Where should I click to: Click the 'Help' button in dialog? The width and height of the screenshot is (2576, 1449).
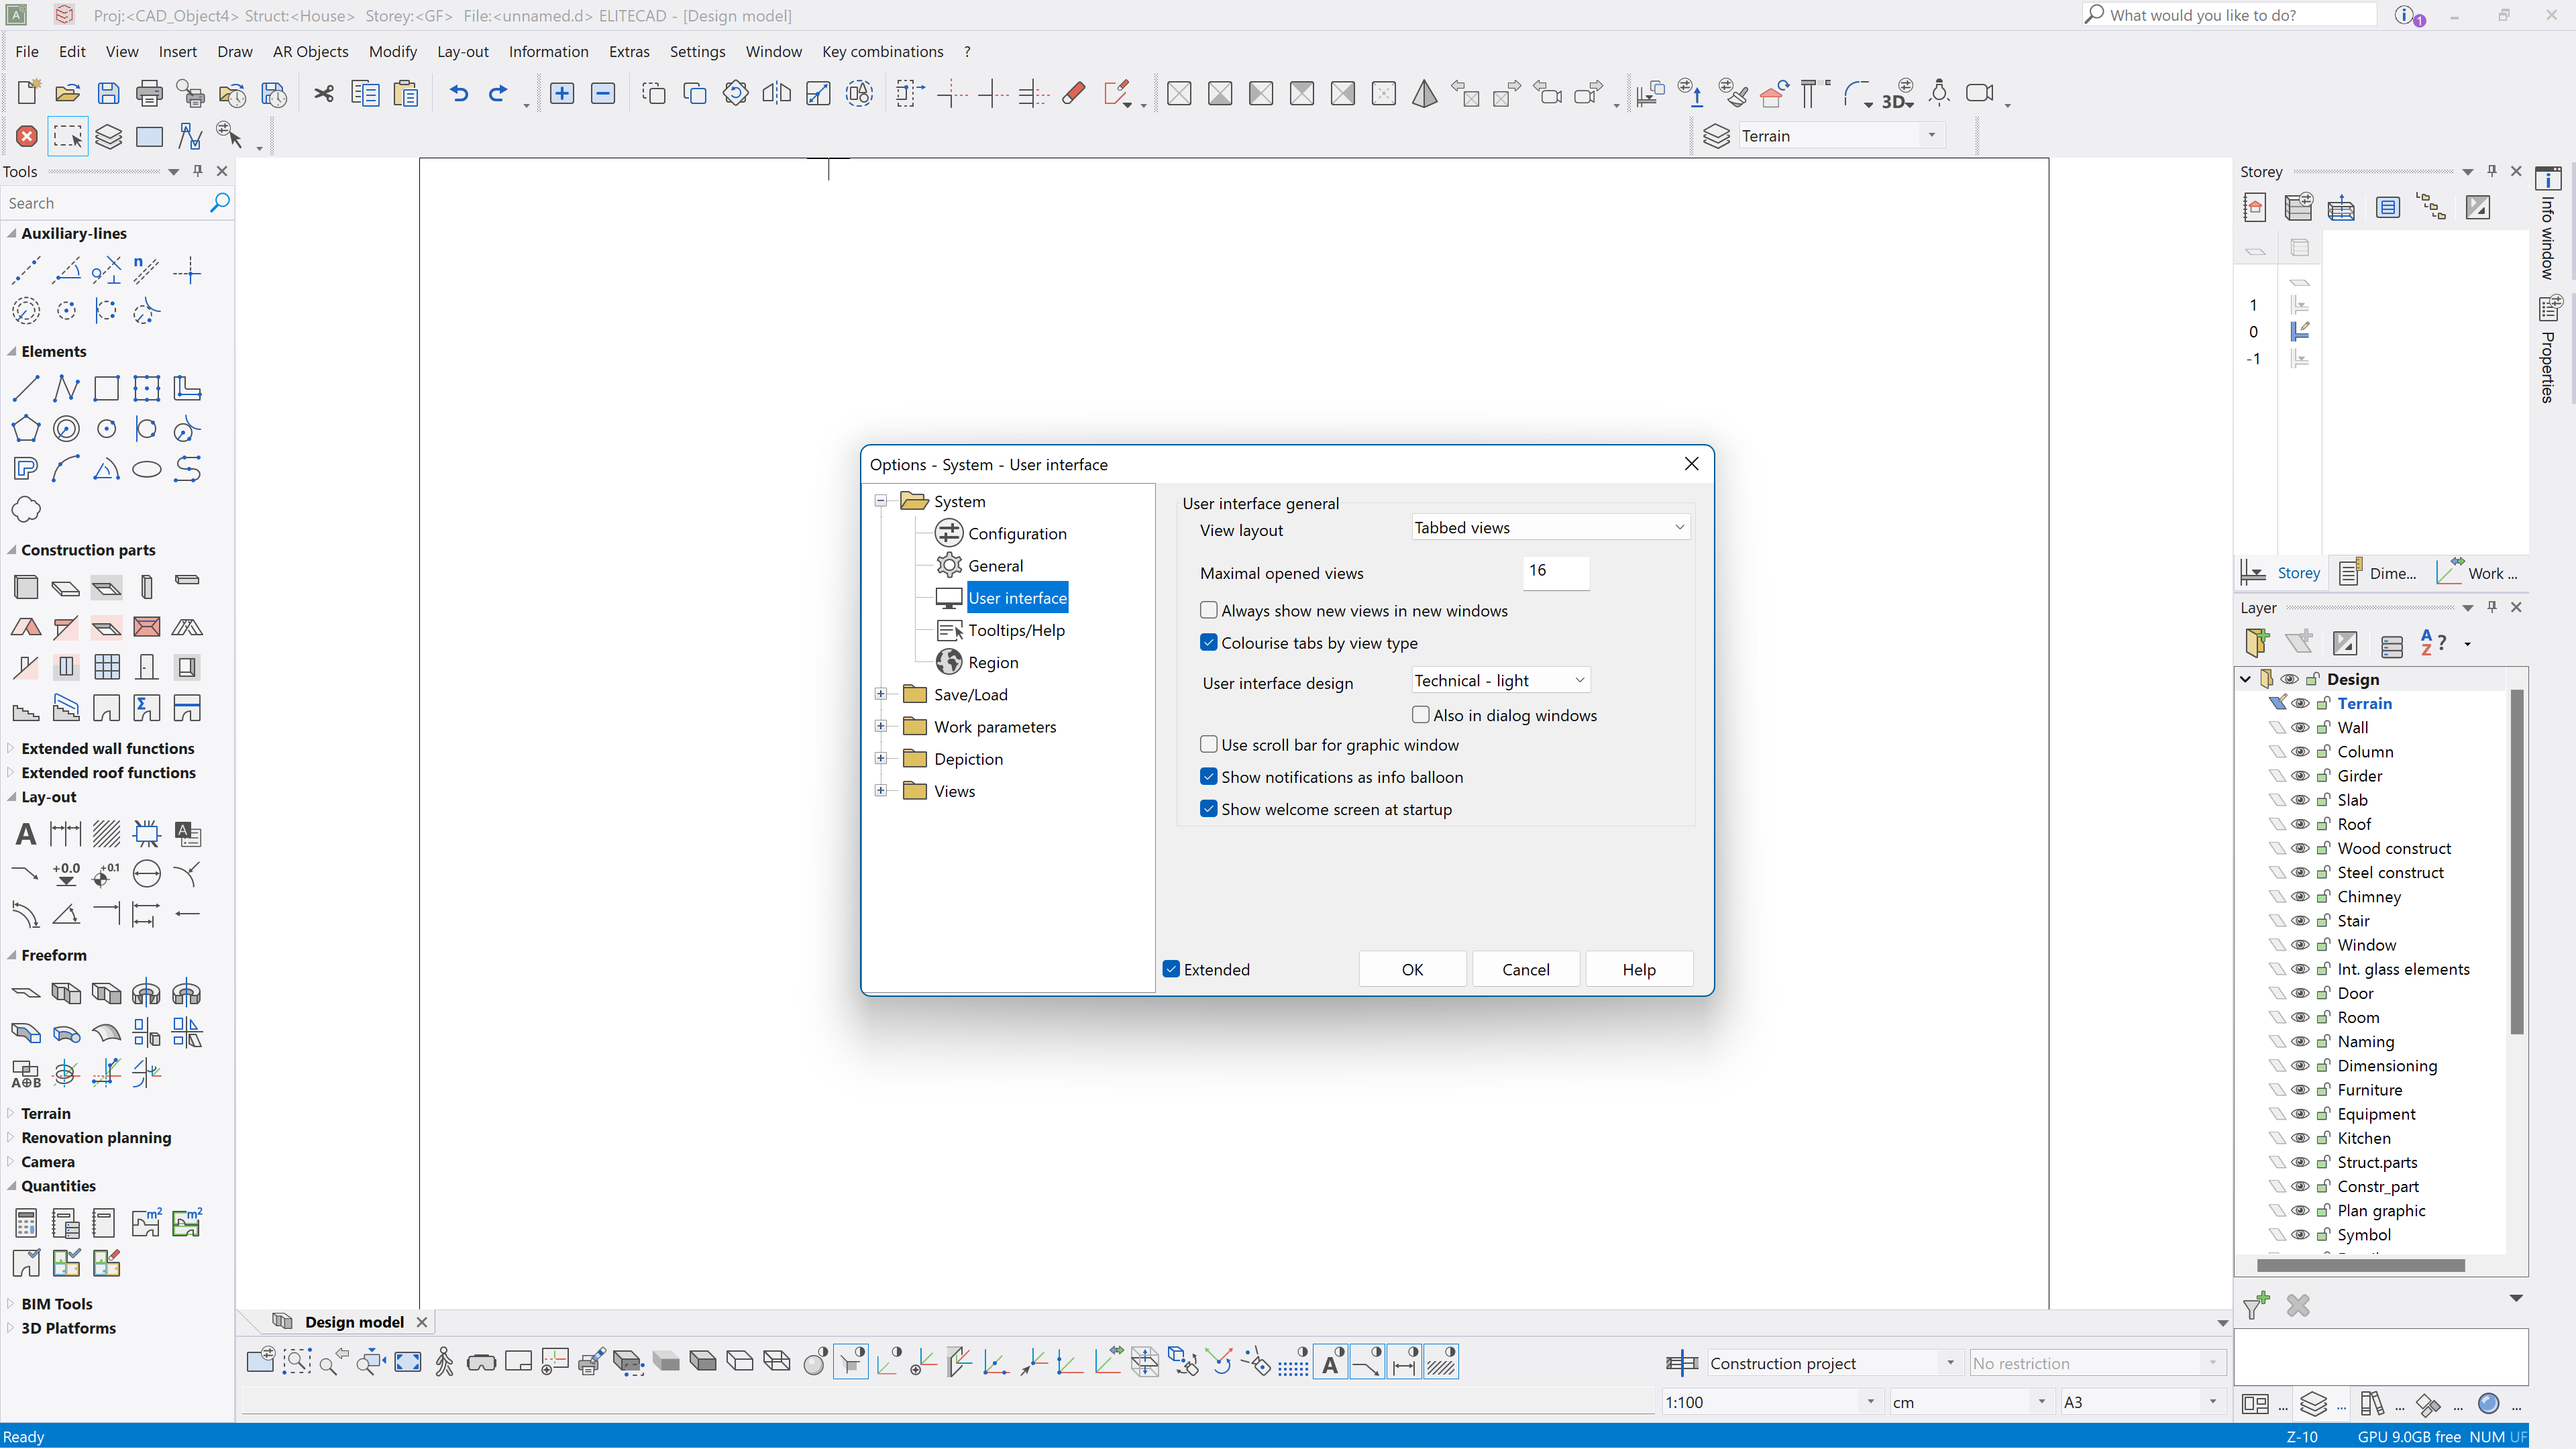tap(1638, 968)
